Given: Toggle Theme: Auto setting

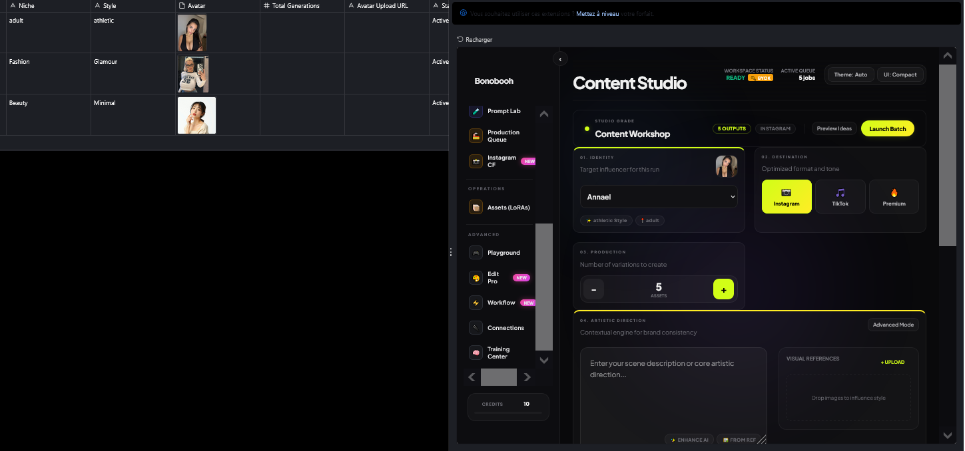Looking at the screenshot, I should (850, 75).
